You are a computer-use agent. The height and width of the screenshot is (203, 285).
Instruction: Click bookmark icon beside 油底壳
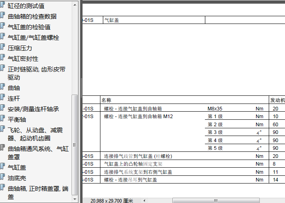tap(2, 177)
